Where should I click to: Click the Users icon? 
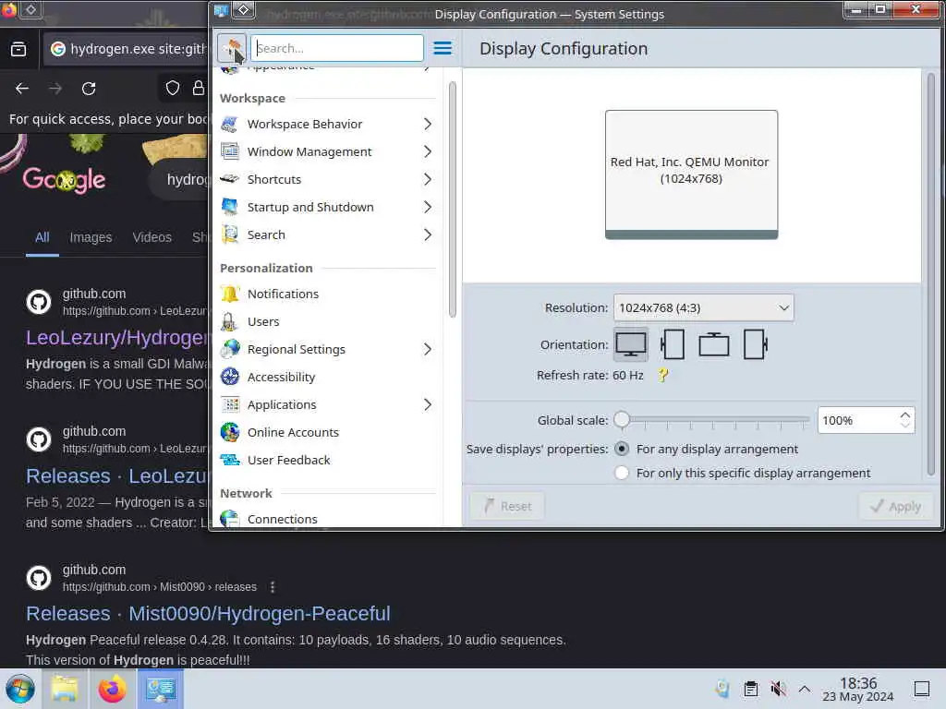click(230, 321)
